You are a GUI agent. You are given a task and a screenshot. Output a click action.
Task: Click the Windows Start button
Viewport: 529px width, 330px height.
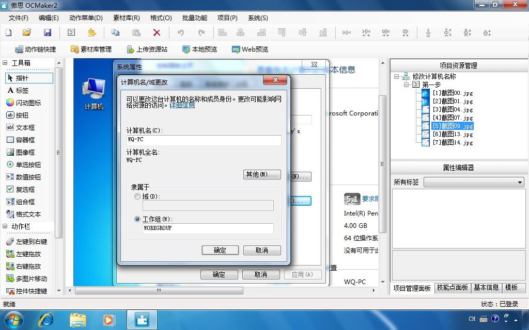(x=14, y=320)
